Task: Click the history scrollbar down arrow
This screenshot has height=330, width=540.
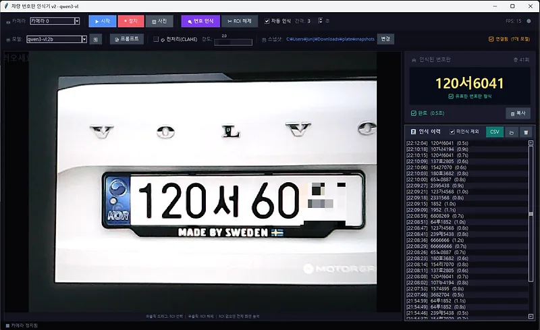Action: coord(531,317)
